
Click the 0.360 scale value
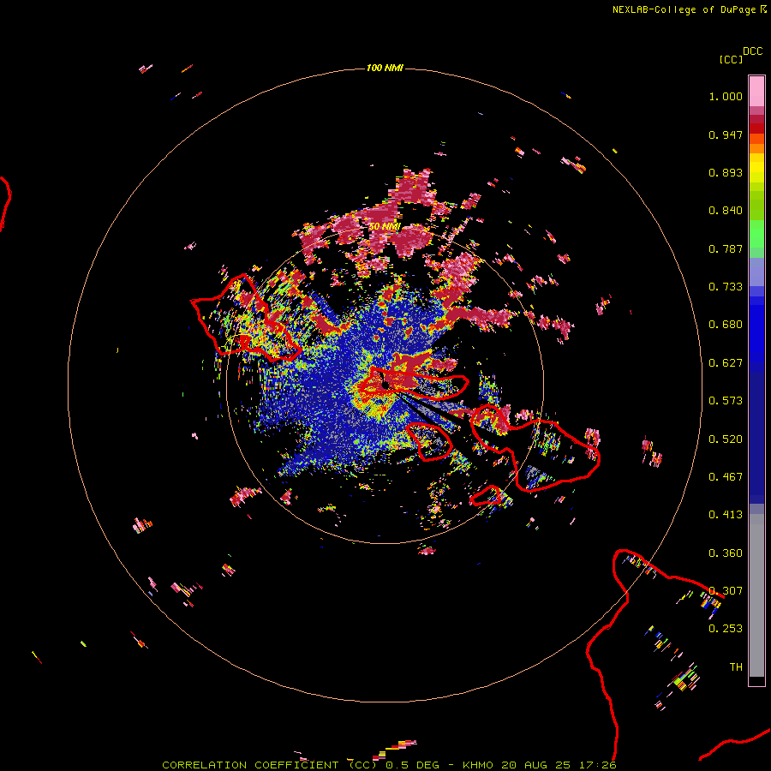click(726, 553)
